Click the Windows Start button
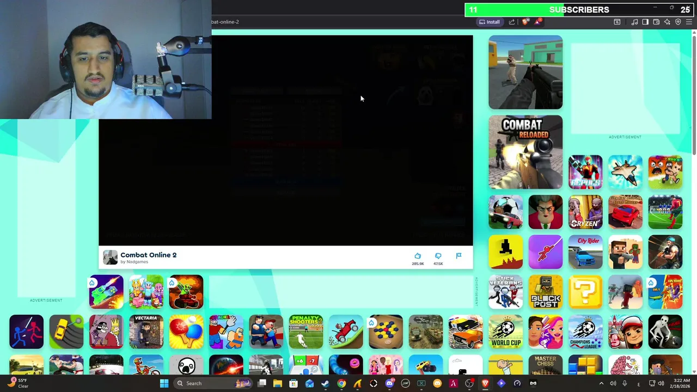 pyautogui.click(x=164, y=383)
